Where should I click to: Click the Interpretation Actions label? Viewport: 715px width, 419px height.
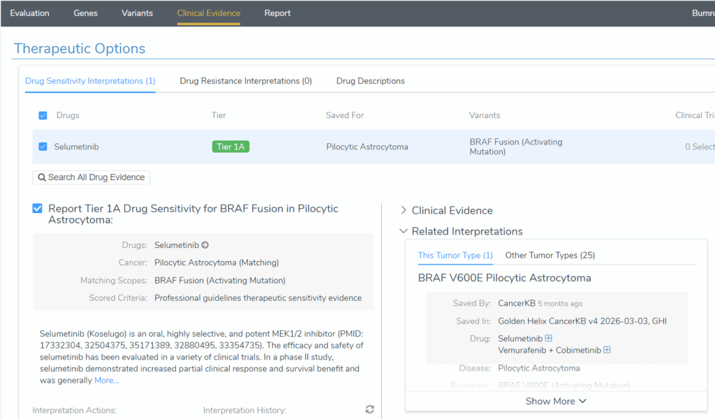click(74, 411)
